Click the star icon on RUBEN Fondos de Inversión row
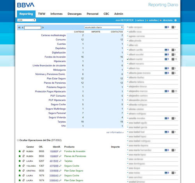The height and width of the screenshot is (183, 195). (x=19, y=151)
